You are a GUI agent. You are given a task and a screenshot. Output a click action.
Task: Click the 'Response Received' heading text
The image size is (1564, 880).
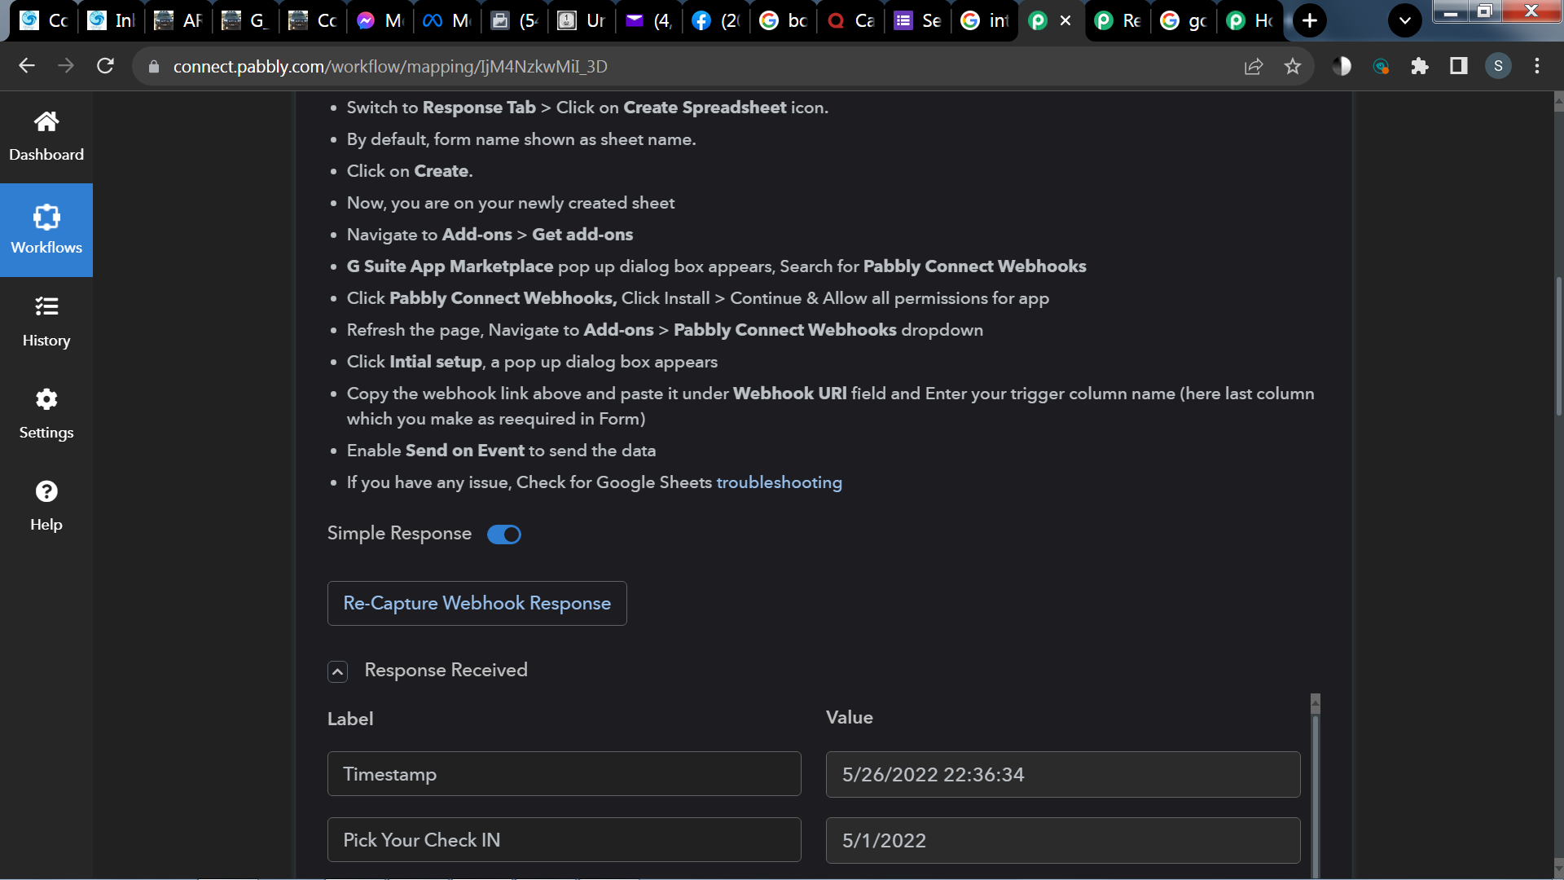[x=446, y=670]
